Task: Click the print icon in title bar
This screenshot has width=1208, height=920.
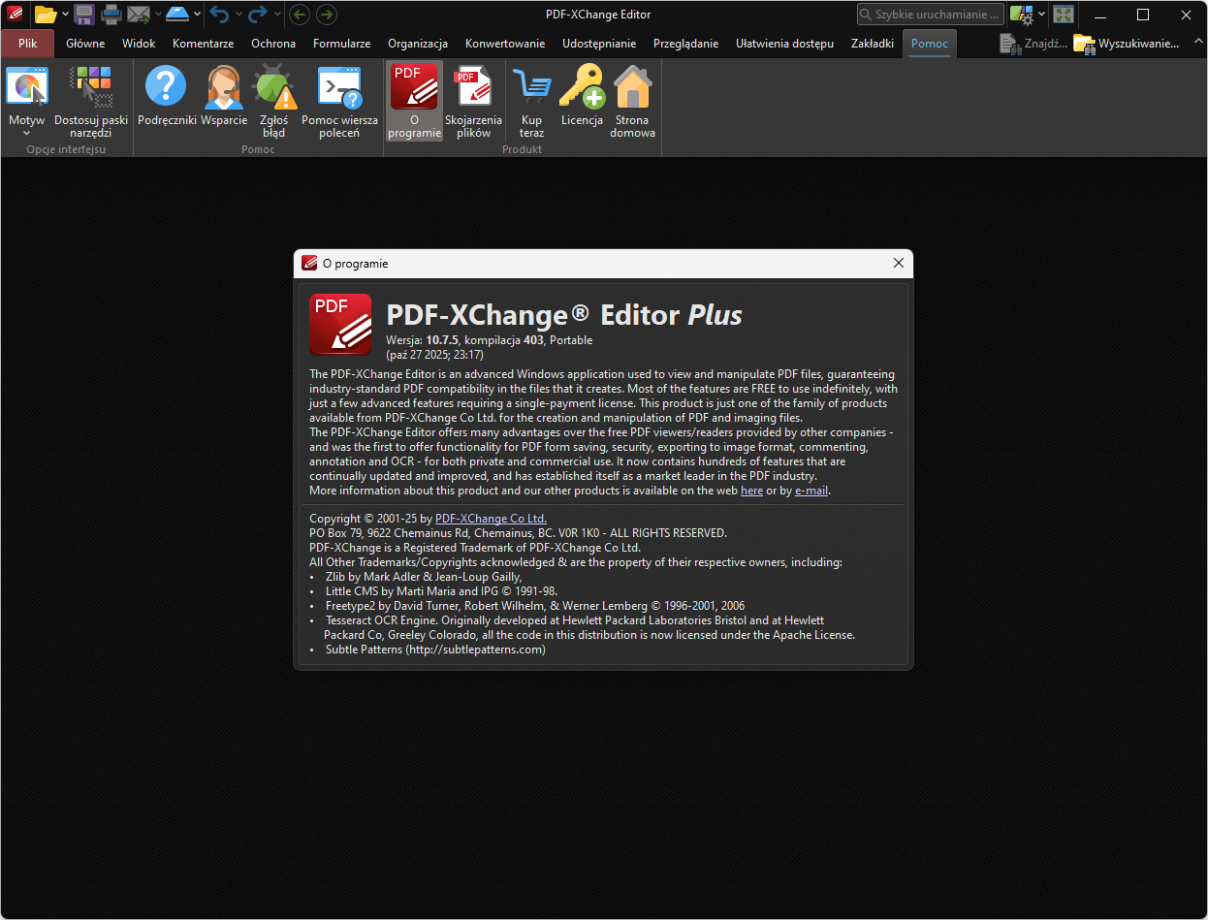Action: 111,15
